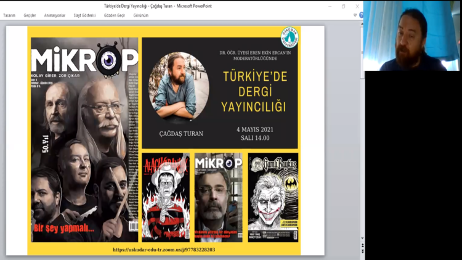Click the uskudar-edu-tr.zoom.us link on slide
The image size is (462, 260).
pyautogui.click(x=164, y=250)
